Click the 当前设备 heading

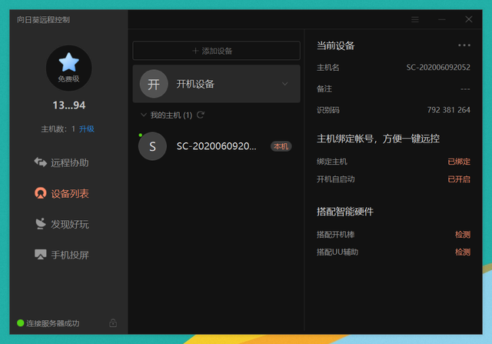(x=335, y=45)
